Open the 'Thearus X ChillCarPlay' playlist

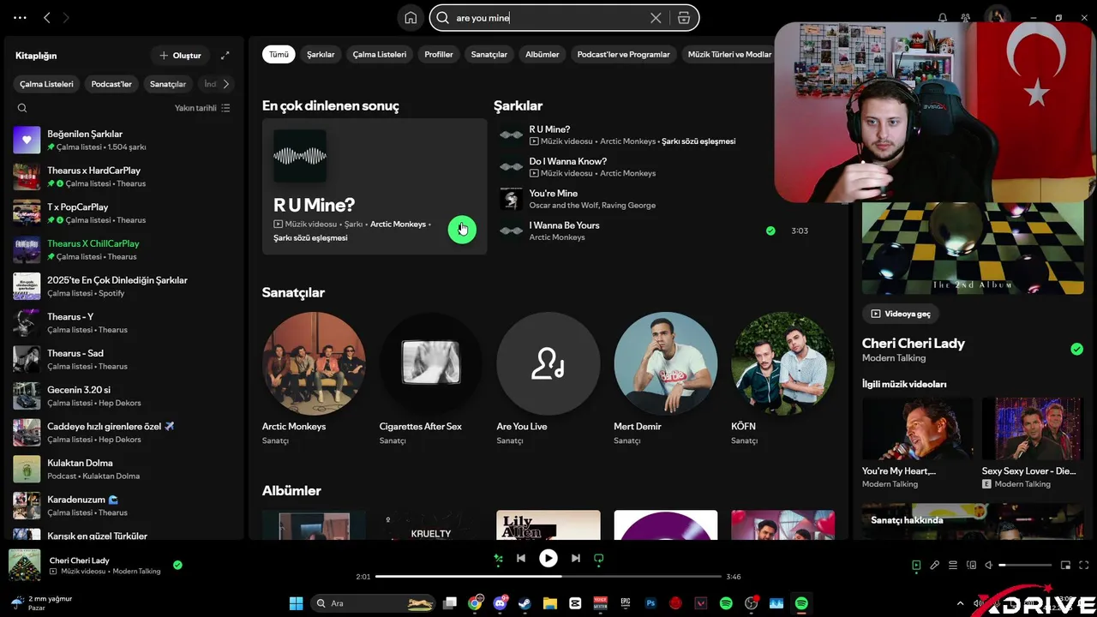coord(124,249)
